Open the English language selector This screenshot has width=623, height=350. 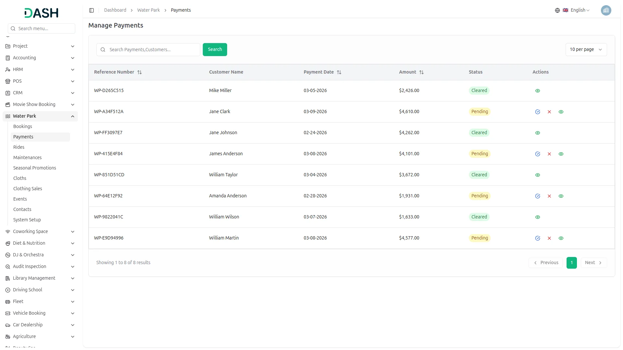577,10
